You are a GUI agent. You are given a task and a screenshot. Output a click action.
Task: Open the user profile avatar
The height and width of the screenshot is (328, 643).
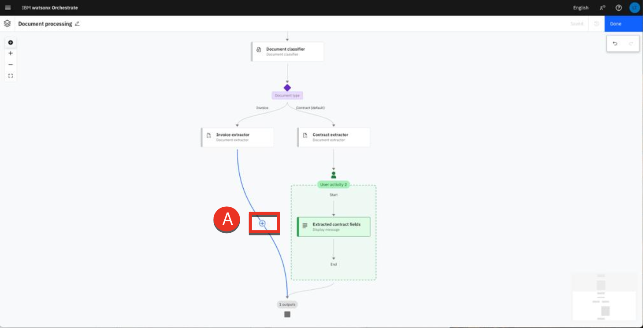(634, 8)
